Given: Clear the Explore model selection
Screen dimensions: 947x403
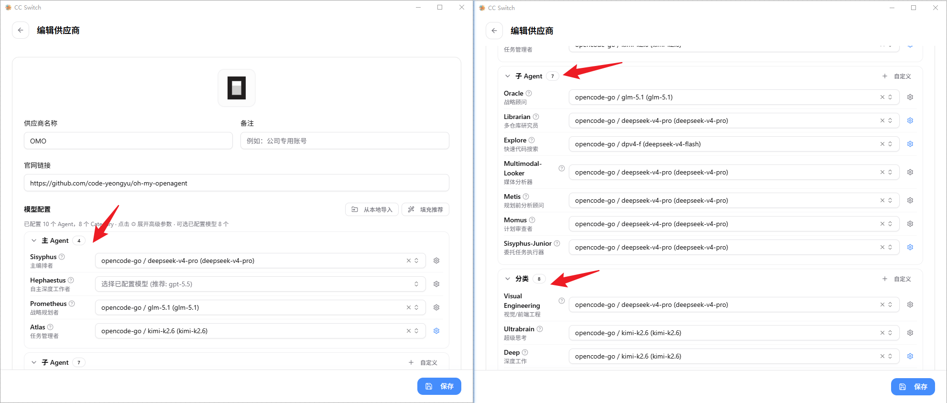Looking at the screenshot, I should (882, 144).
